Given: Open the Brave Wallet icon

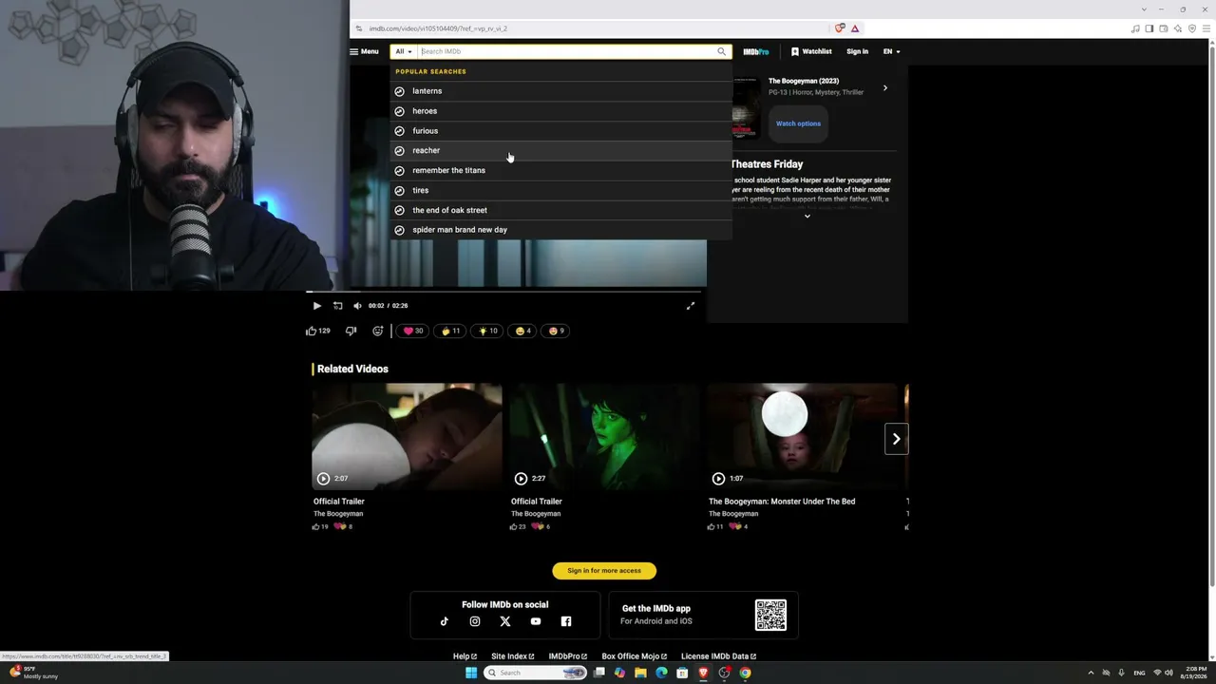Looking at the screenshot, I should click(1164, 28).
